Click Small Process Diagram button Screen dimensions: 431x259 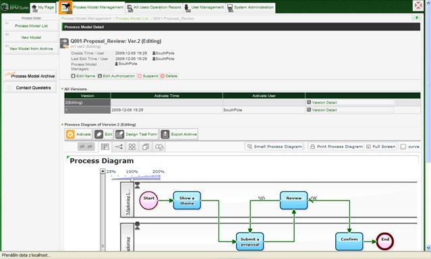pyautogui.click(x=274, y=147)
